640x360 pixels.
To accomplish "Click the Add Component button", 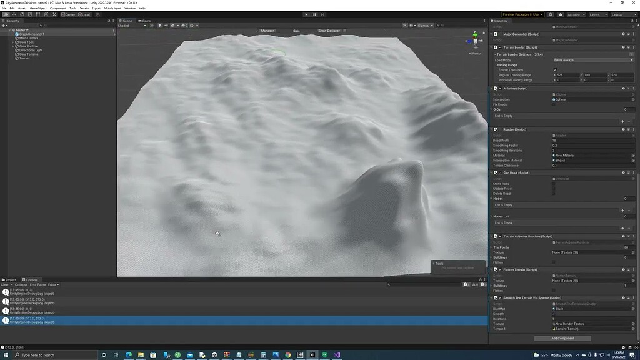I will 562,338.
